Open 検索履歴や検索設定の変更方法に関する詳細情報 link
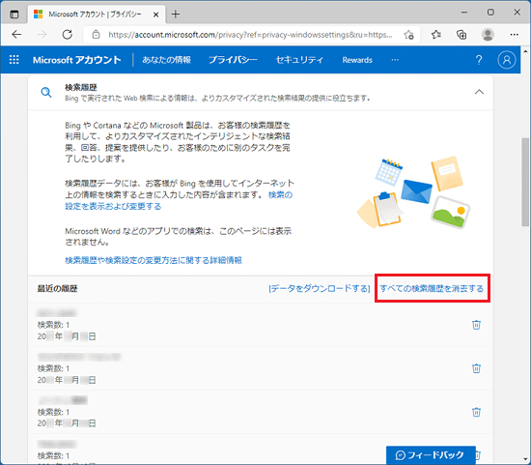Screen dimensions: 531x465 (x=154, y=260)
